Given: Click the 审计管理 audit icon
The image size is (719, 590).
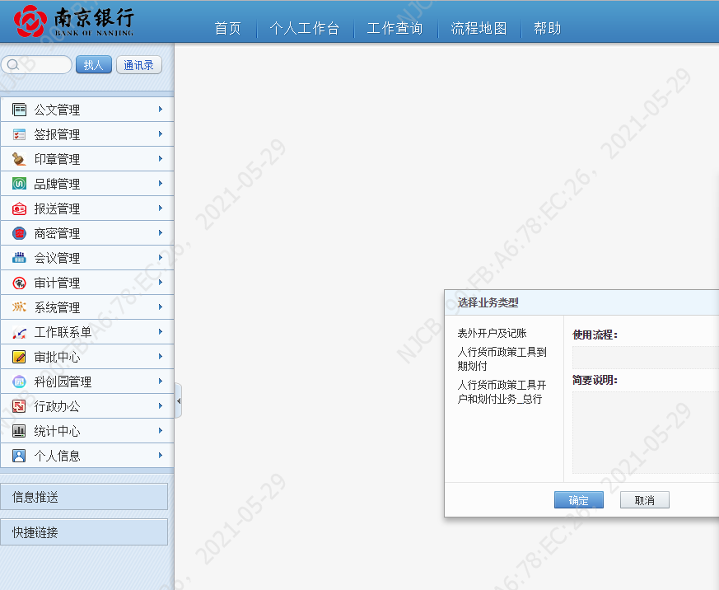Looking at the screenshot, I should click(19, 283).
